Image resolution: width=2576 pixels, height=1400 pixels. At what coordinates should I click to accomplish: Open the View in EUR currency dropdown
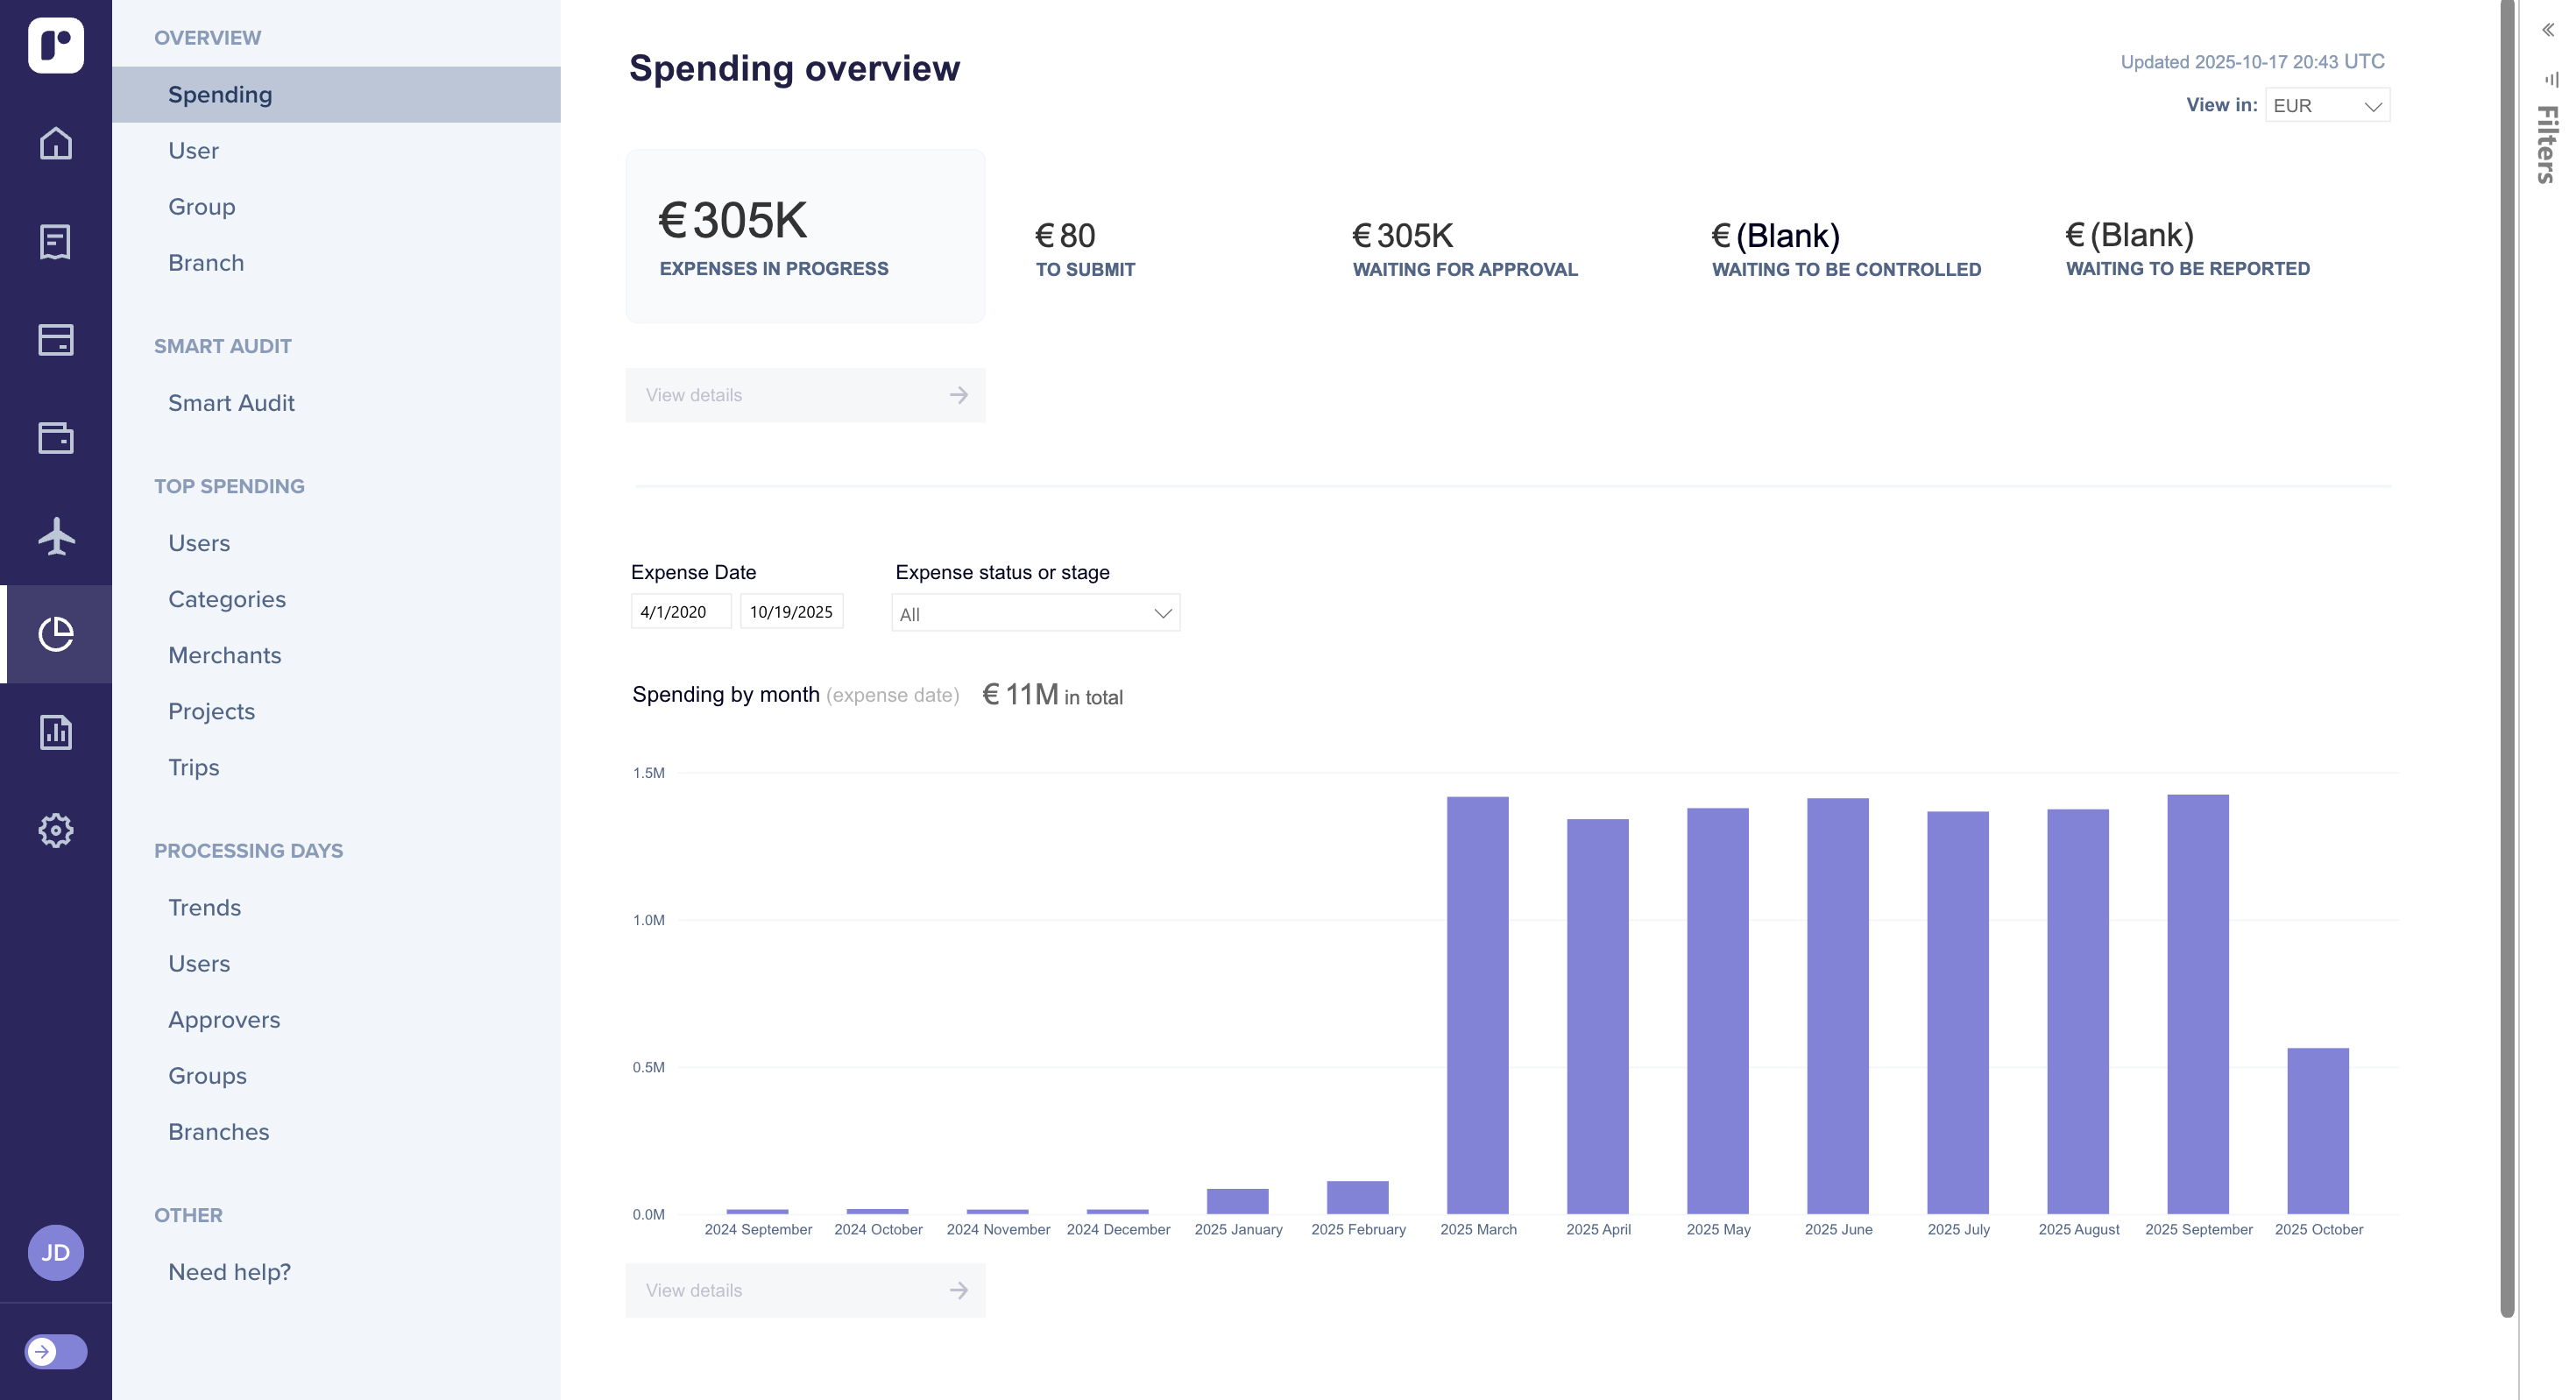pos(2326,105)
